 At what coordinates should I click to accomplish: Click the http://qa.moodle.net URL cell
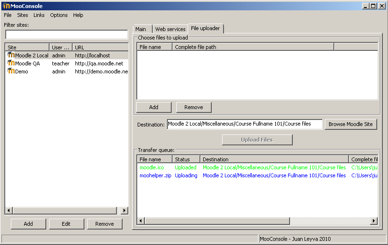99,63
